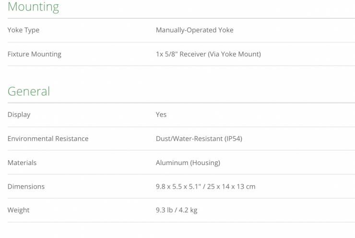Click the Via Yoke Mount parenthetical

[234, 54]
